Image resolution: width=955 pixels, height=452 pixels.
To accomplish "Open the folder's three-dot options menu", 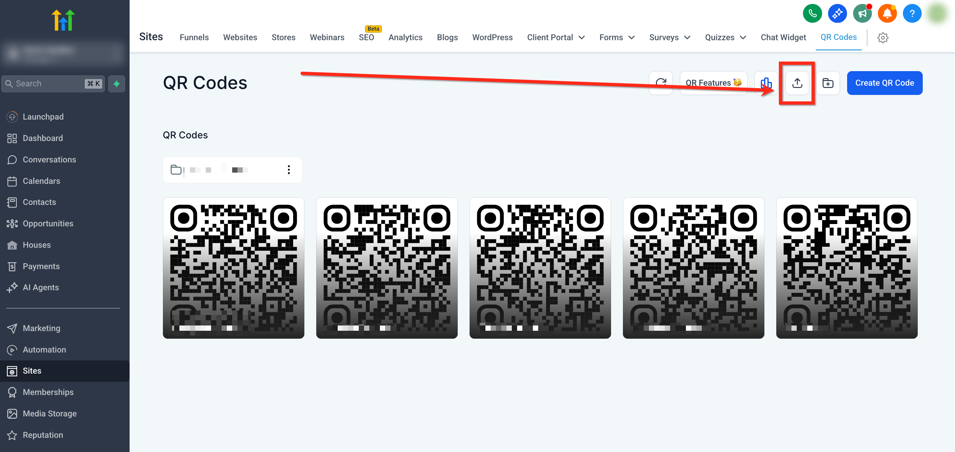I will 289,170.
